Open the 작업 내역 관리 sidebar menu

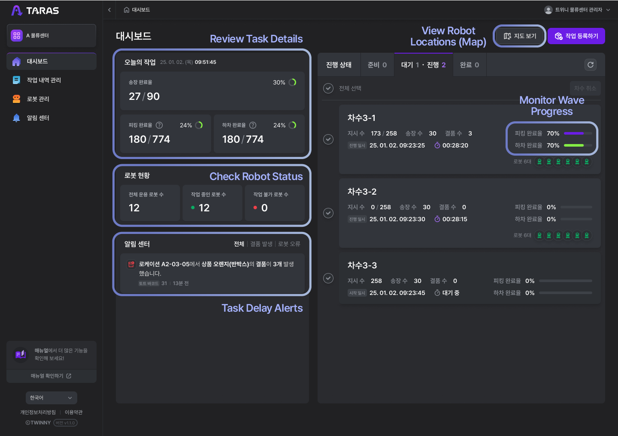(x=51, y=80)
